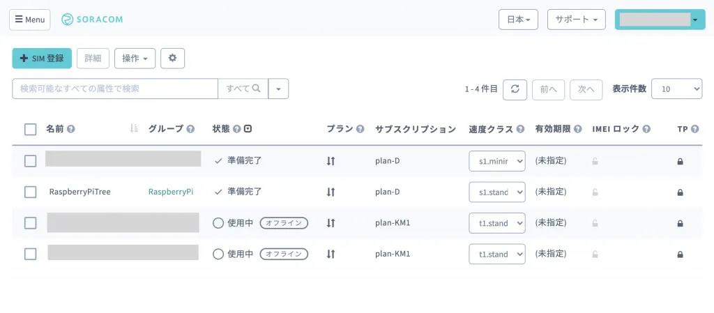714x313 pixels.
Task: Focus the SIM attribute search field
Action: click(115, 89)
